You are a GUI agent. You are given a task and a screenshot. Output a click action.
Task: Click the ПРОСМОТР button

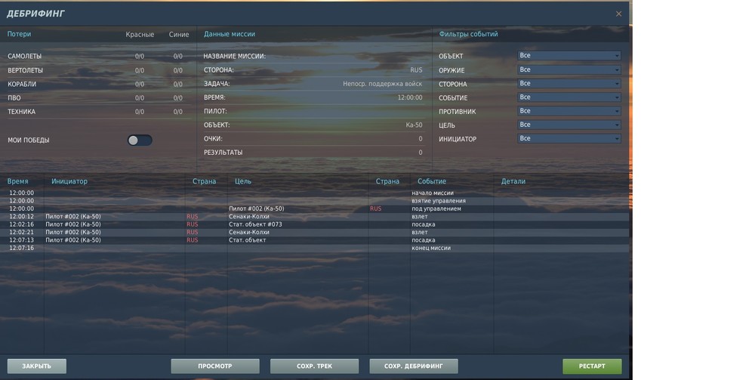(x=214, y=366)
